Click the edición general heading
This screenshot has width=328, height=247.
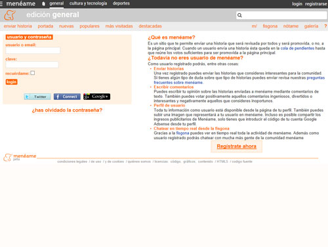(x=52, y=14)
